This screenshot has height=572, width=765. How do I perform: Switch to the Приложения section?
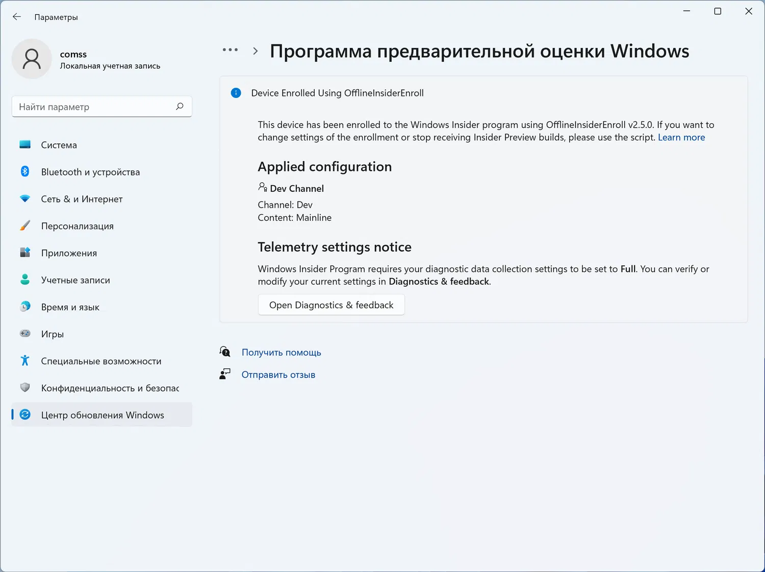102,253
